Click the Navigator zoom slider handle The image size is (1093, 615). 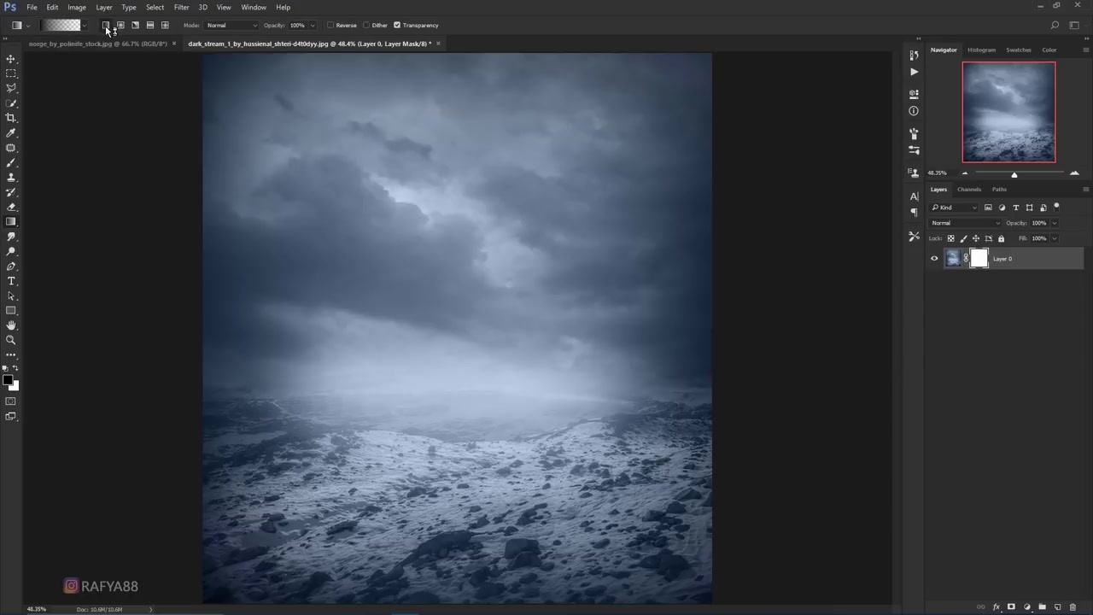coord(1014,174)
